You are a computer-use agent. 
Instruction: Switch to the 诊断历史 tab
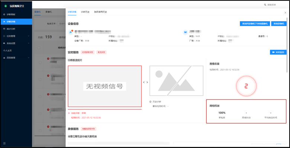85,12
